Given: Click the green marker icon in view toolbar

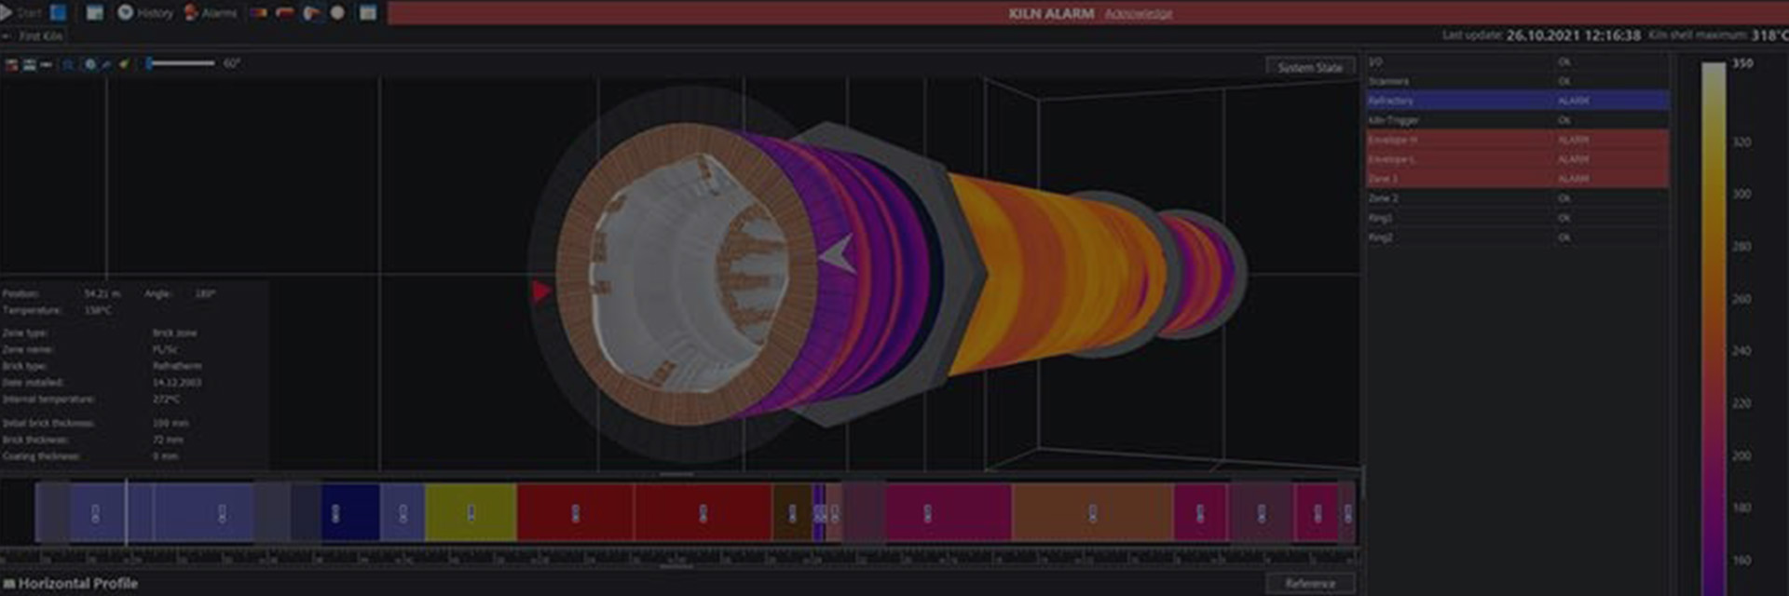Looking at the screenshot, I should (124, 64).
